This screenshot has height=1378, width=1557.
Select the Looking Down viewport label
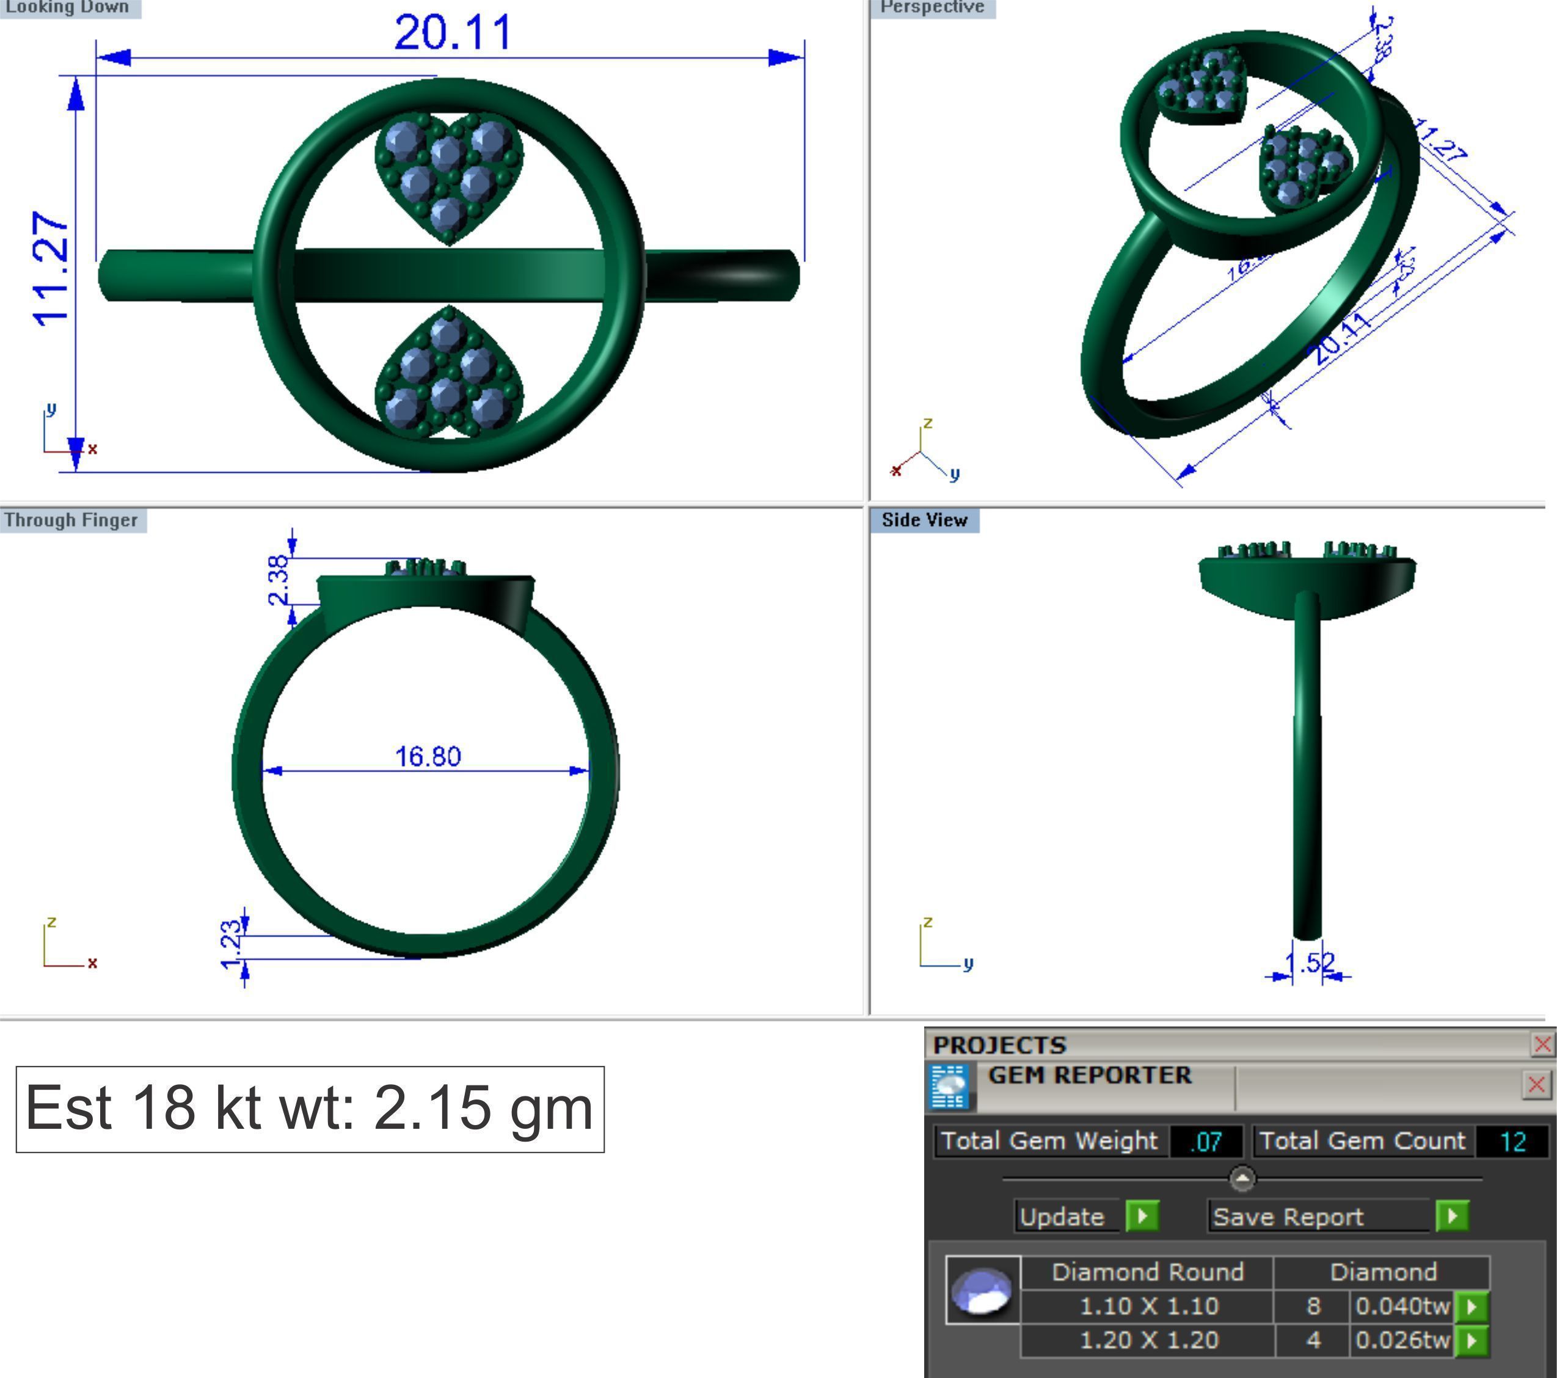click(70, 9)
